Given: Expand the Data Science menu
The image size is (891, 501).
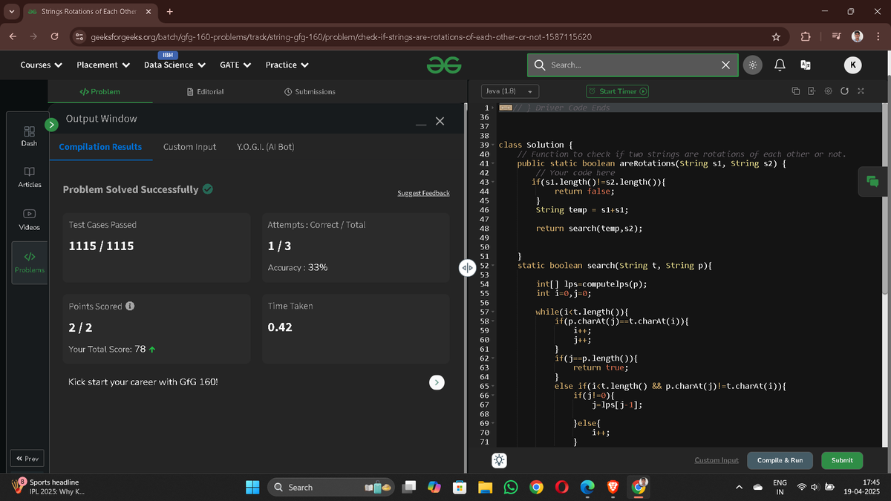Looking at the screenshot, I should (174, 65).
